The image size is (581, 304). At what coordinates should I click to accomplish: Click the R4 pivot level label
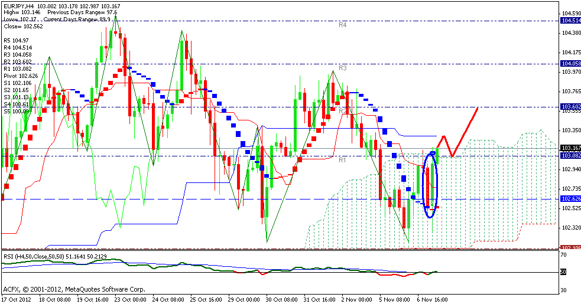pyautogui.click(x=342, y=25)
